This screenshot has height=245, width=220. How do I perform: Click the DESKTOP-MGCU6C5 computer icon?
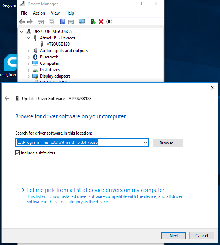point(28,32)
